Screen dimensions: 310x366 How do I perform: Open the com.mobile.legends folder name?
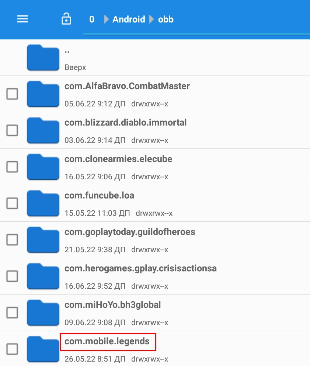107,341
